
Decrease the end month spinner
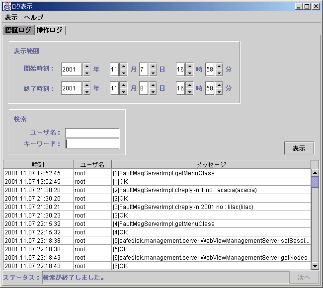124,92
